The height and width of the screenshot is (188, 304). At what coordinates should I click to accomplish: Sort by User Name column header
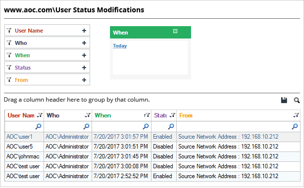point(21,115)
